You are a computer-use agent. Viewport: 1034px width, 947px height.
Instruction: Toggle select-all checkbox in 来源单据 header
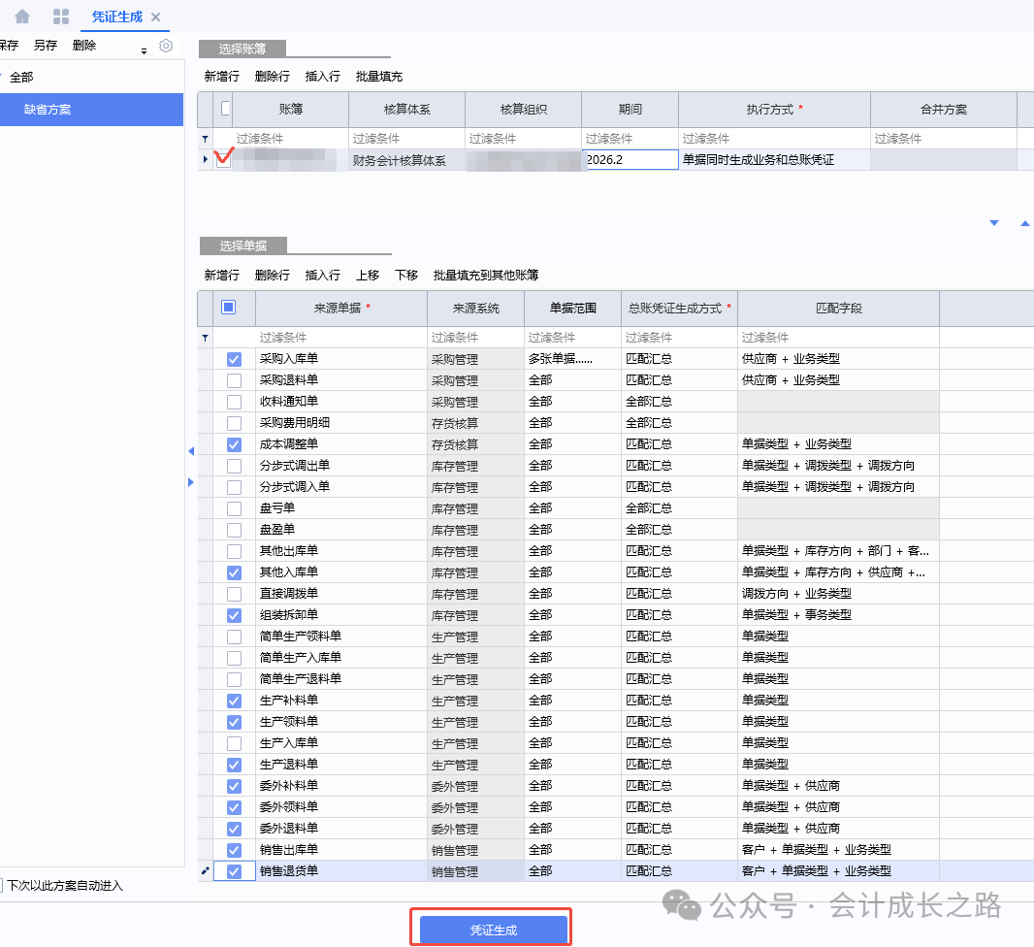pos(228,307)
